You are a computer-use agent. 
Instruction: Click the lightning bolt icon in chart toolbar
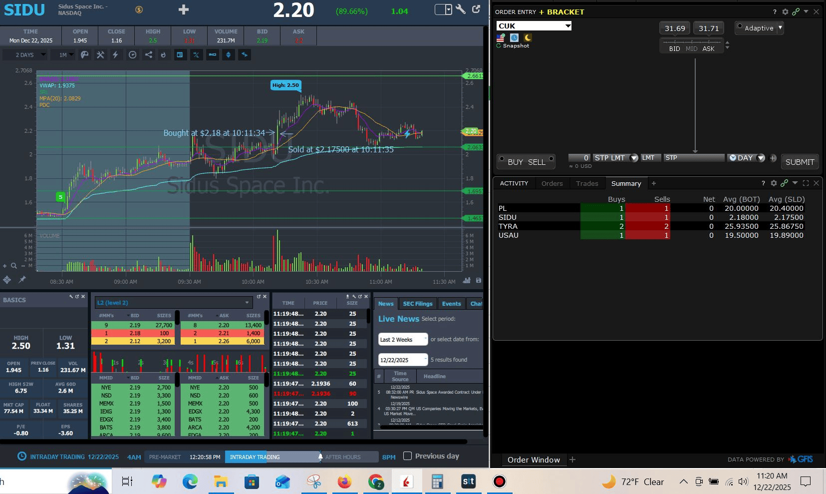[x=115, y=55]
